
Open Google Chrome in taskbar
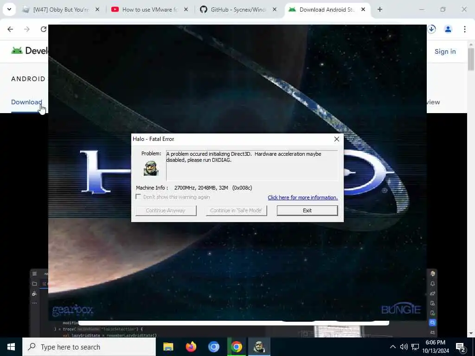click(236, 347)
